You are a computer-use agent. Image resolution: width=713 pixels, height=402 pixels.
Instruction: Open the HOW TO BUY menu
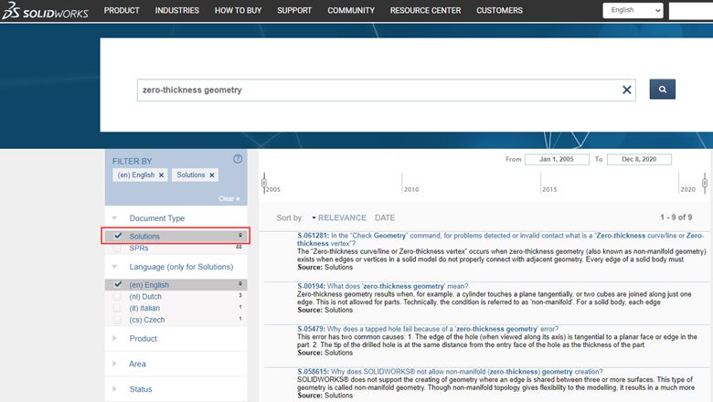click(x=238, y=10)
